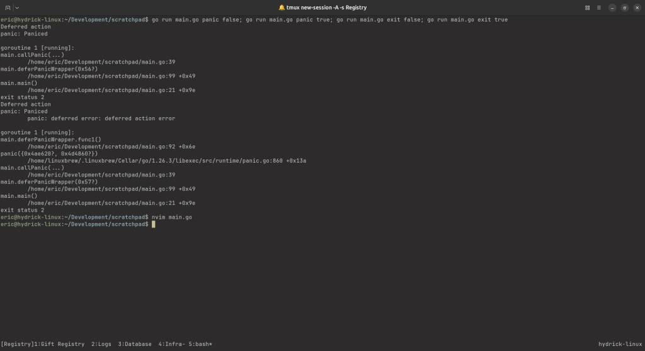Open a new terminal tab
The width and height of the screenshot is (645, 351).
(8, 8)
